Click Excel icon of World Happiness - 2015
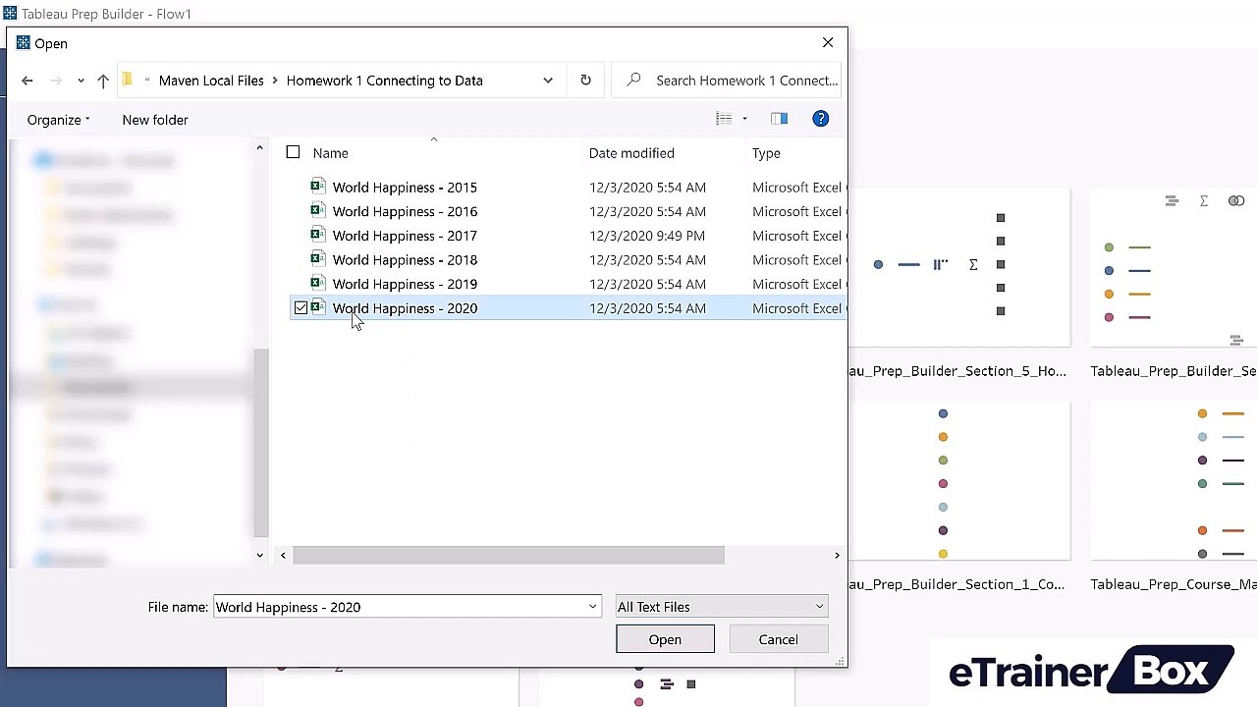The height and width of the screenshot is (707, 1257). 317,186
